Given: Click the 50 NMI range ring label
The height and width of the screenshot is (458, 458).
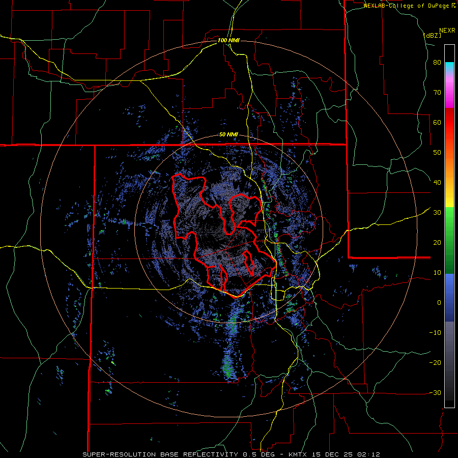Looking at the screenshot, I should tap(228, 135).
